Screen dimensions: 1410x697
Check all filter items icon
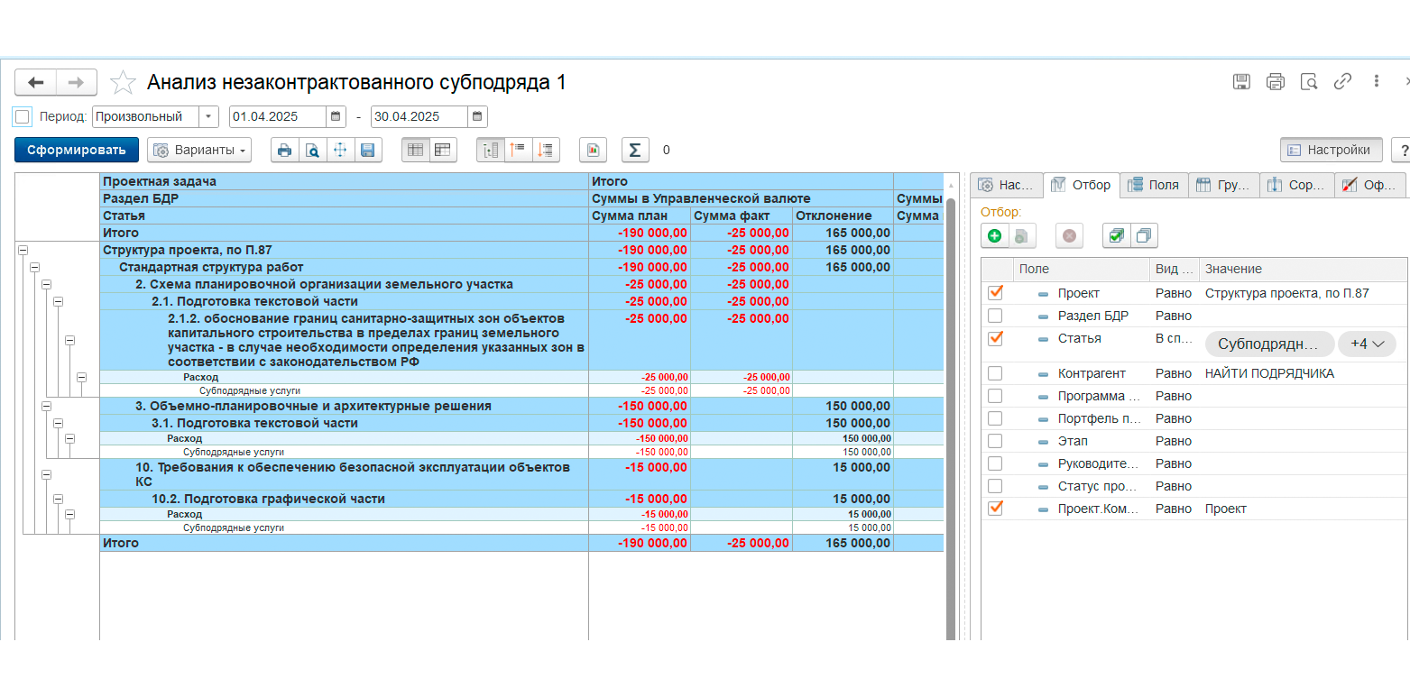coord(1117,235)
